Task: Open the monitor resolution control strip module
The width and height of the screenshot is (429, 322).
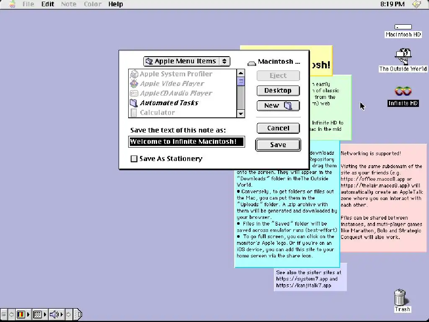Action: (x=40, y=314)
